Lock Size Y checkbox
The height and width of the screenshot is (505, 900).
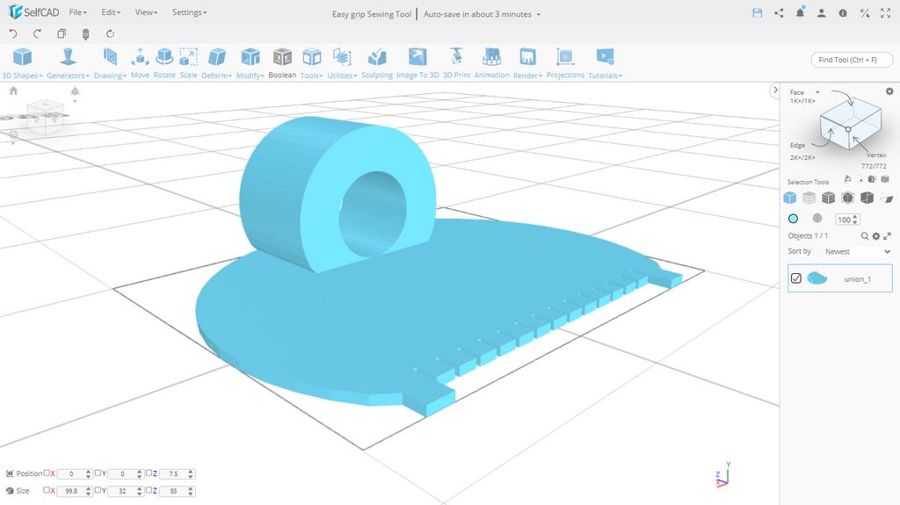point(98,491)
